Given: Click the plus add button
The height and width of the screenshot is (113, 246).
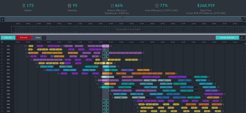Looking at the screenshot, I should point(2,19).
